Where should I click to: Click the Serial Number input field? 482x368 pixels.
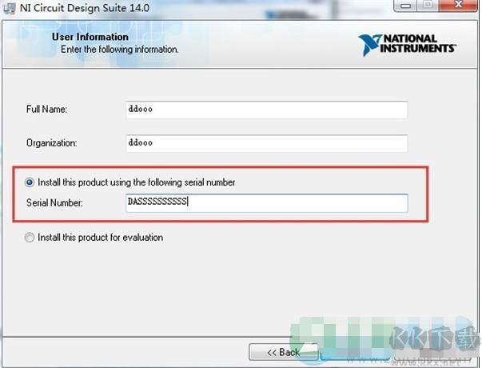266,202
